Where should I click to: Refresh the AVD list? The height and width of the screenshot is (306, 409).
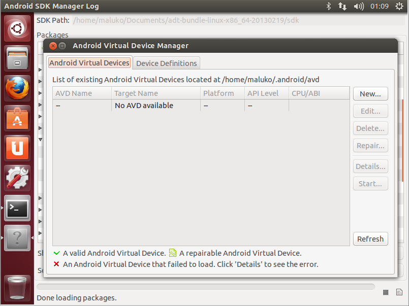click(370, 239)
